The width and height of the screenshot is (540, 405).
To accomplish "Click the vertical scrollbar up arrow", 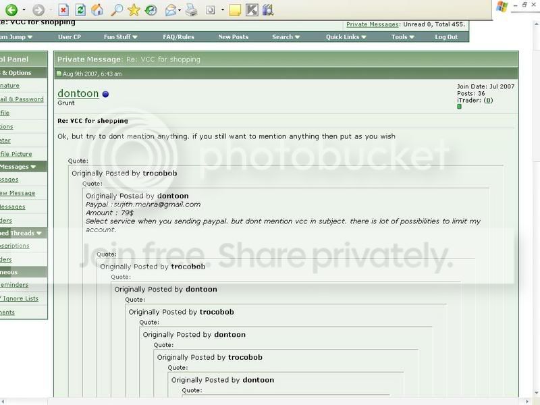I will (536, 24).
